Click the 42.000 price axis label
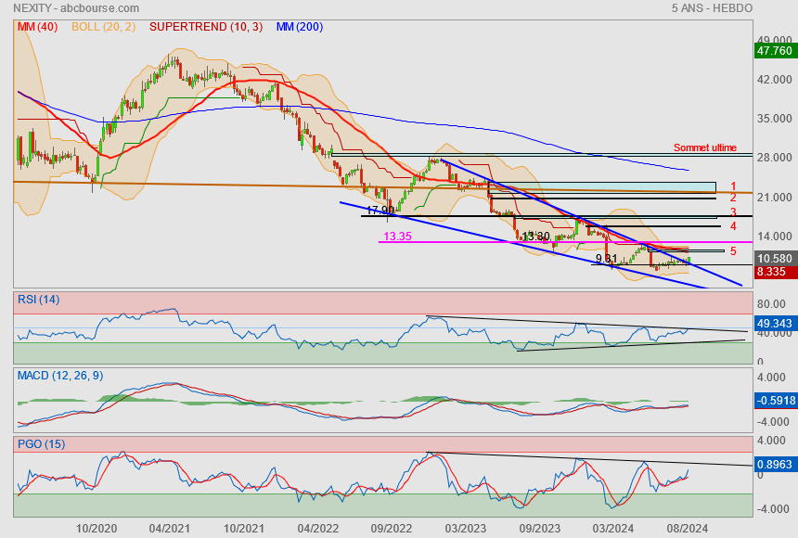Screen dimensions: 798x538 775,80
